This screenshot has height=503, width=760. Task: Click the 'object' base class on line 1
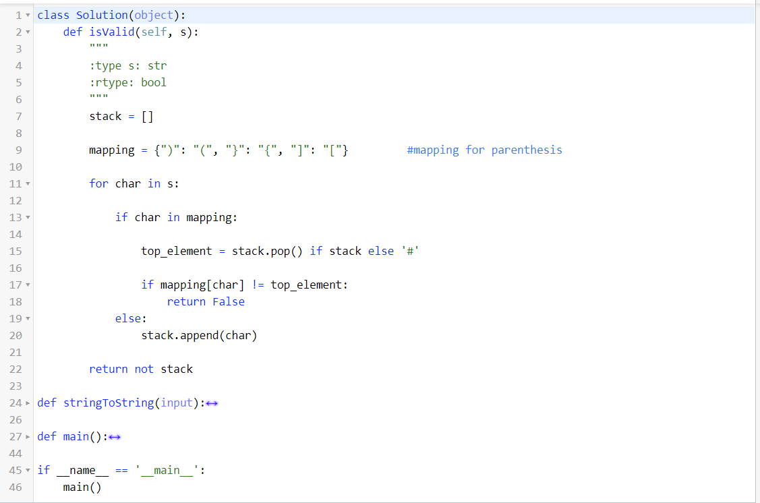(154, 16)
